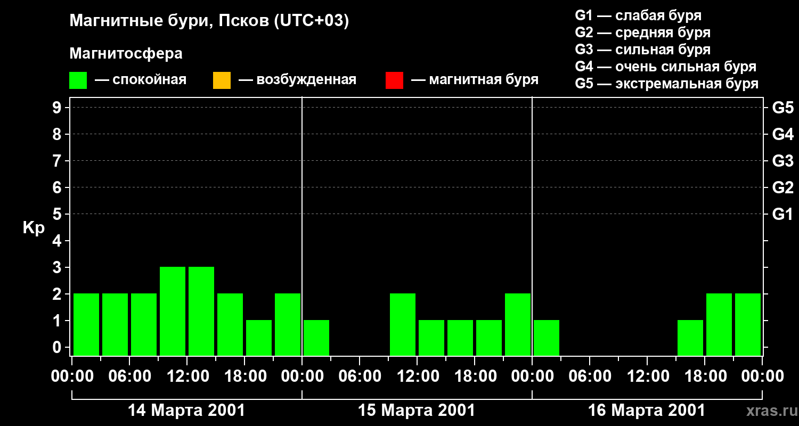This screenshot has width=799, height=426.
Task: Click the 'Kp' axis title
Action: 34,228
